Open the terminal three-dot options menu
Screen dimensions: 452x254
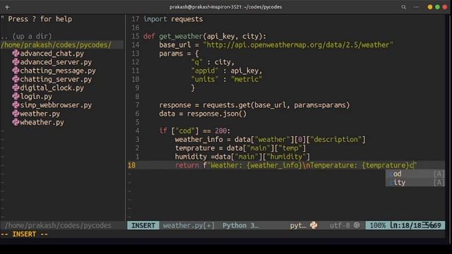point(416,7)
